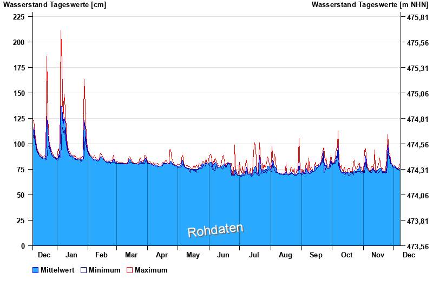Click the Rohdaten watermark text

[x=215, y=230]
